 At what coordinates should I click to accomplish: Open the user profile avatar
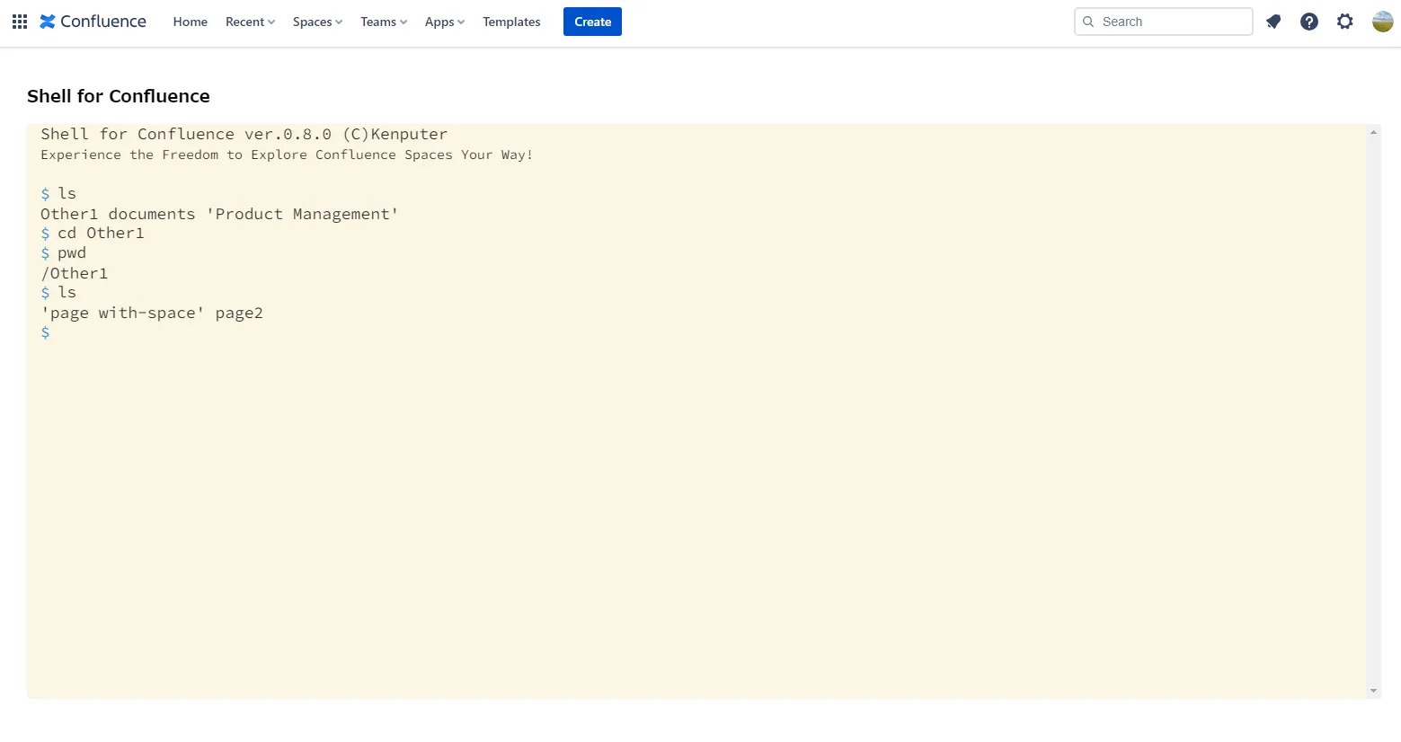coord(1382,22)
